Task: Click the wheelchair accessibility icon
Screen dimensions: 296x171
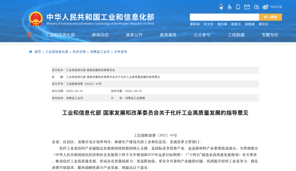Action: [230, 7]
